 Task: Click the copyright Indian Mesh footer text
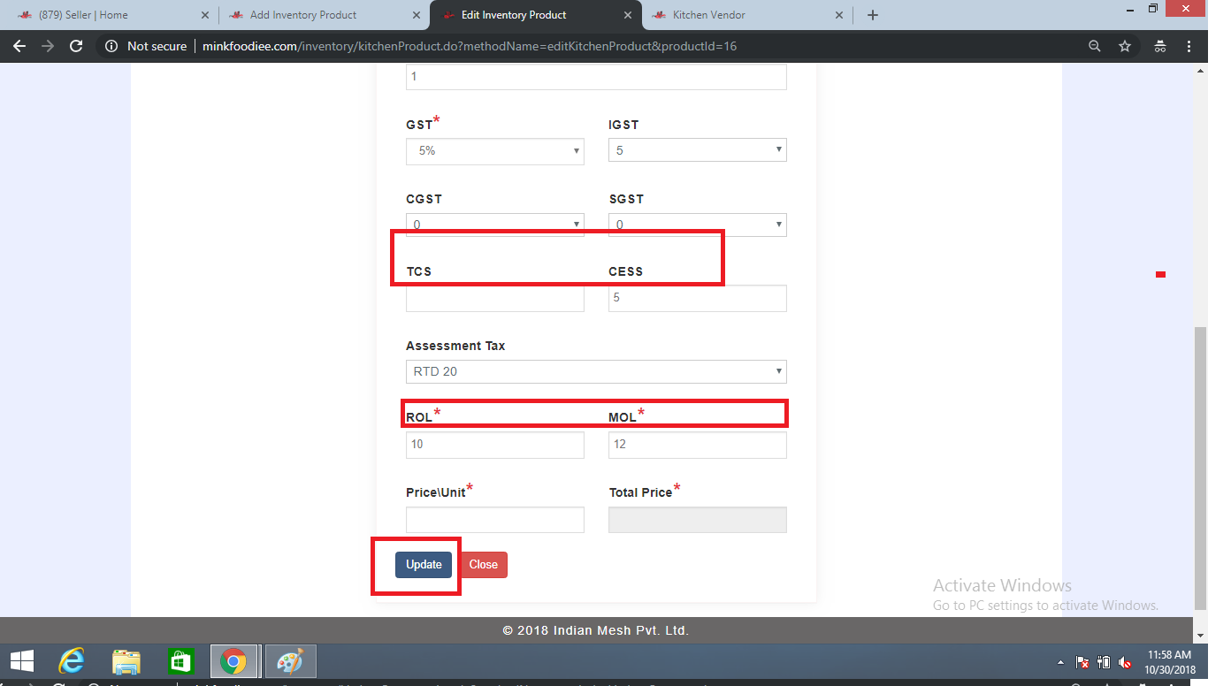pos(596,630)
